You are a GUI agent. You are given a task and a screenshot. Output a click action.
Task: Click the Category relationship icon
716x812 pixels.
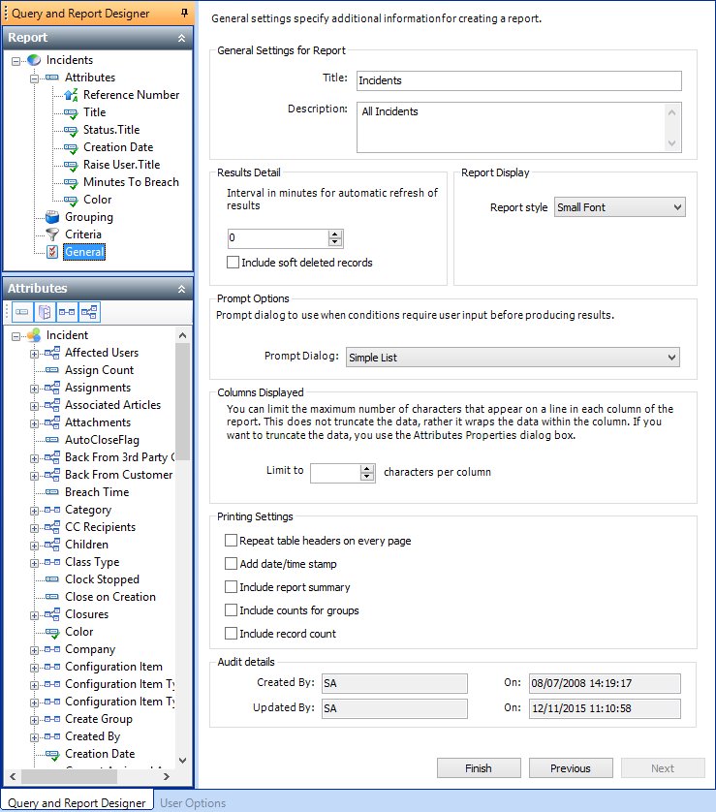tap(52, 510)
